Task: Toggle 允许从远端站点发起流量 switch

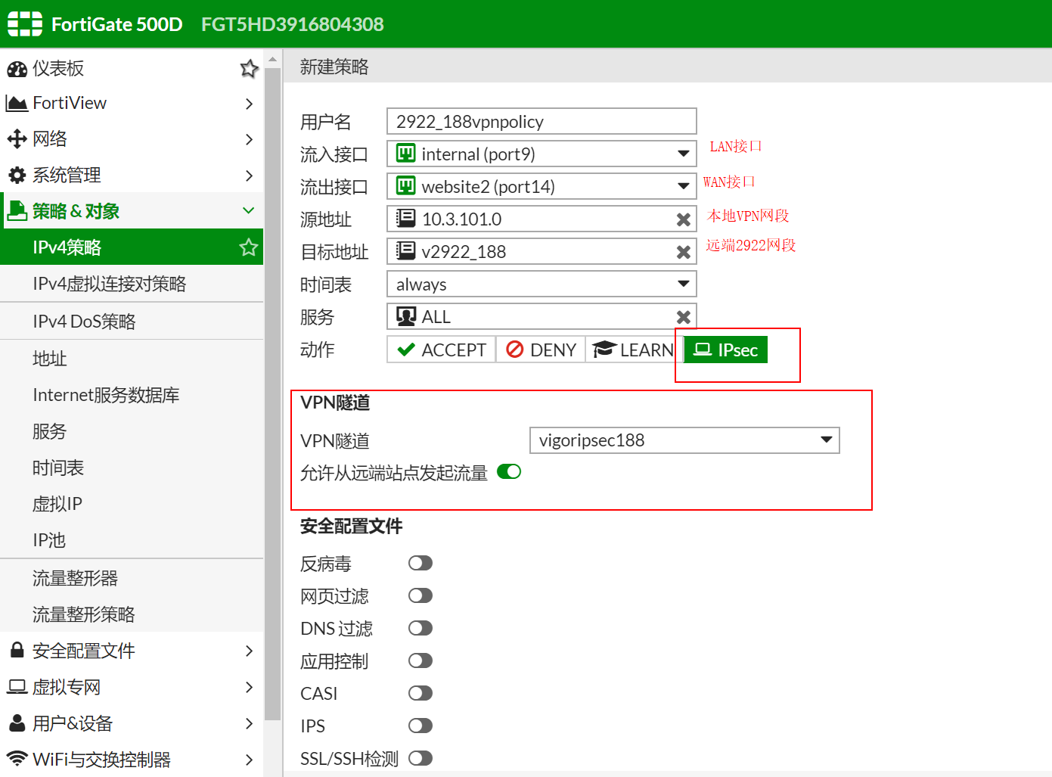Action: click(x=509, y=472)
